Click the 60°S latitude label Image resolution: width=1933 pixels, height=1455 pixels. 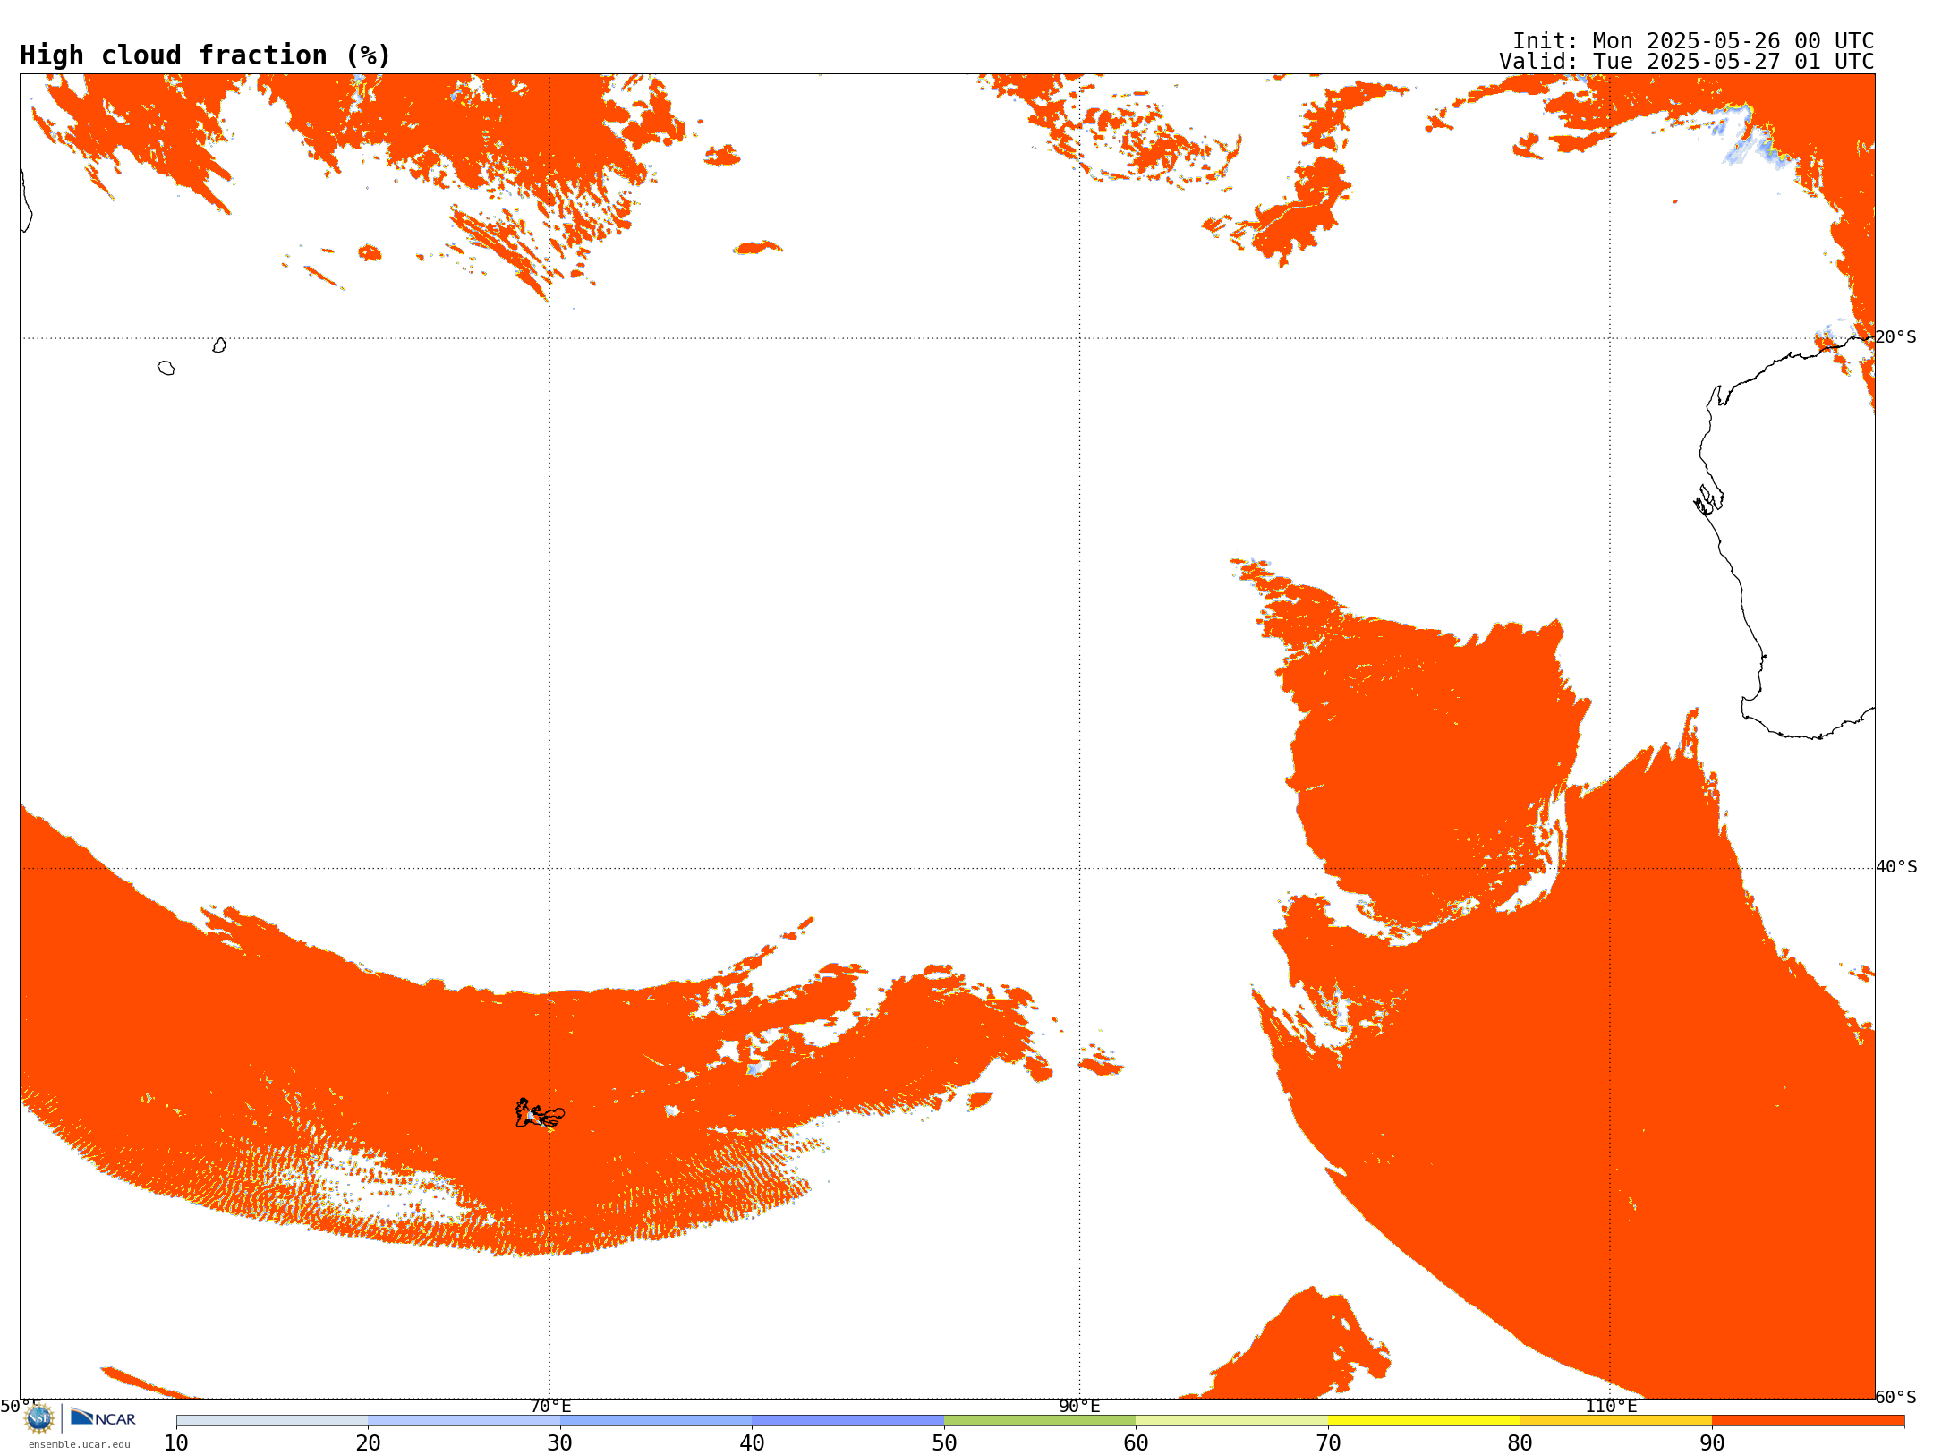(x=1895, y=1397)
